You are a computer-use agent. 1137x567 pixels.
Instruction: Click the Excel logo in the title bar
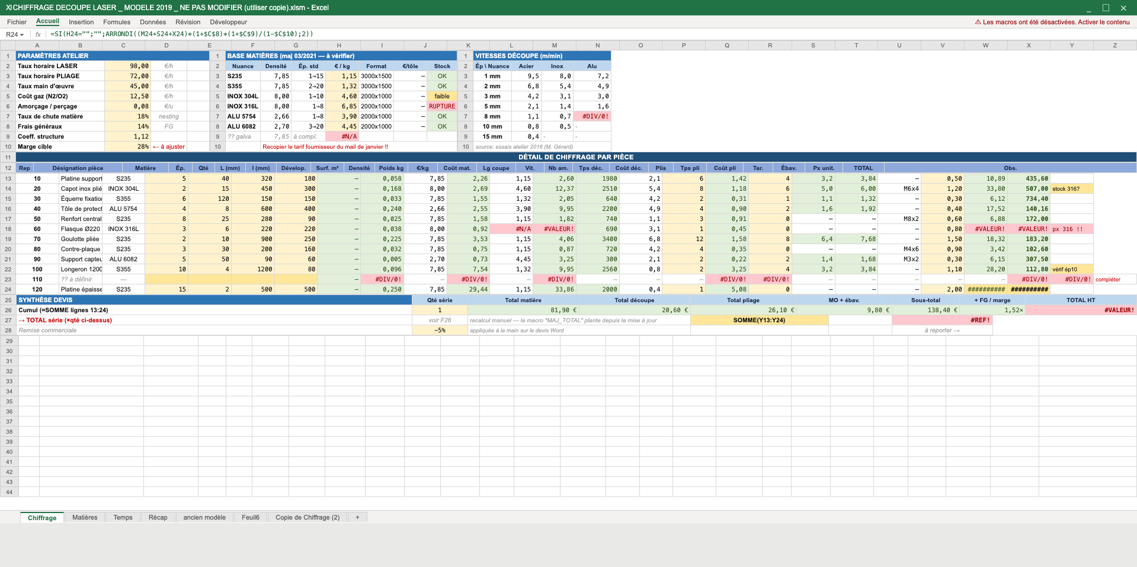tap(8, 8)
